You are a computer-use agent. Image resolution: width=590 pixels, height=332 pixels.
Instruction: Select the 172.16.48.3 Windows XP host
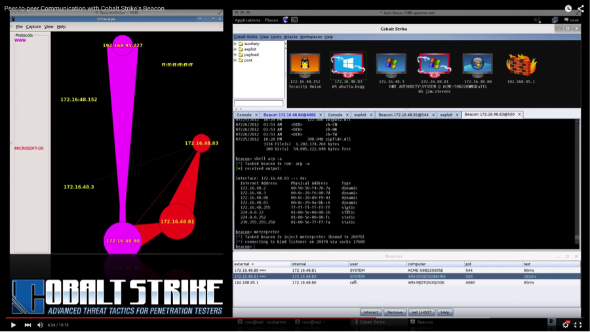(x=391, y=65)
